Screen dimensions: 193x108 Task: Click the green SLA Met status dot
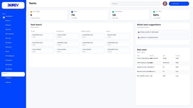(154, 12)
